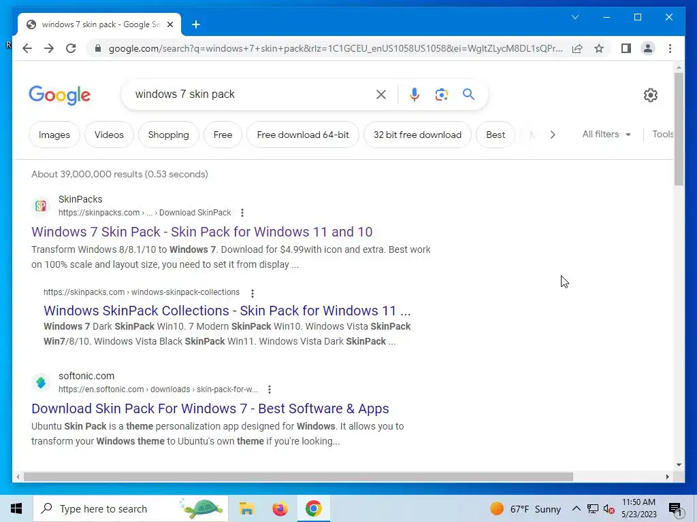Image resolution: width=697 pixels, height=522 pixels.
Task: Apply the '32 bit free download' chip
Action: pos(417,135)
